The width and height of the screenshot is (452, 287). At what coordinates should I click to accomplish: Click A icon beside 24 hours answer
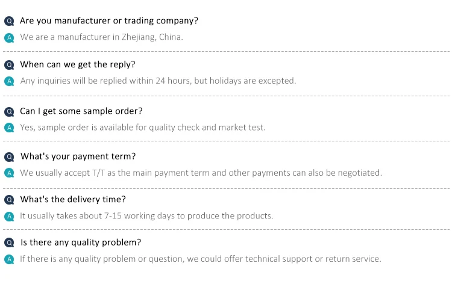pos(9,81)
